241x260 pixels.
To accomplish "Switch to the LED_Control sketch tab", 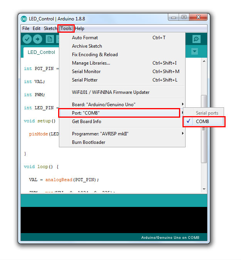I will point(41,52).
